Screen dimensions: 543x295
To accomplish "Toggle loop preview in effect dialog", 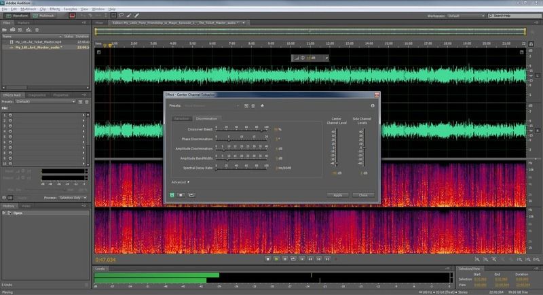I will point(191,195).
